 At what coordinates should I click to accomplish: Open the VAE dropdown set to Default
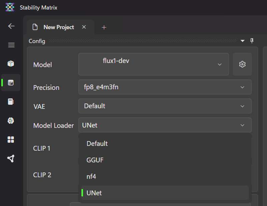pyautogui.click(x=165, y=106)
